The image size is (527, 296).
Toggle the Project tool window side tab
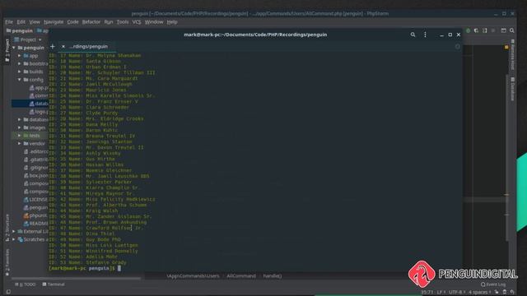(x=7, y=50)
